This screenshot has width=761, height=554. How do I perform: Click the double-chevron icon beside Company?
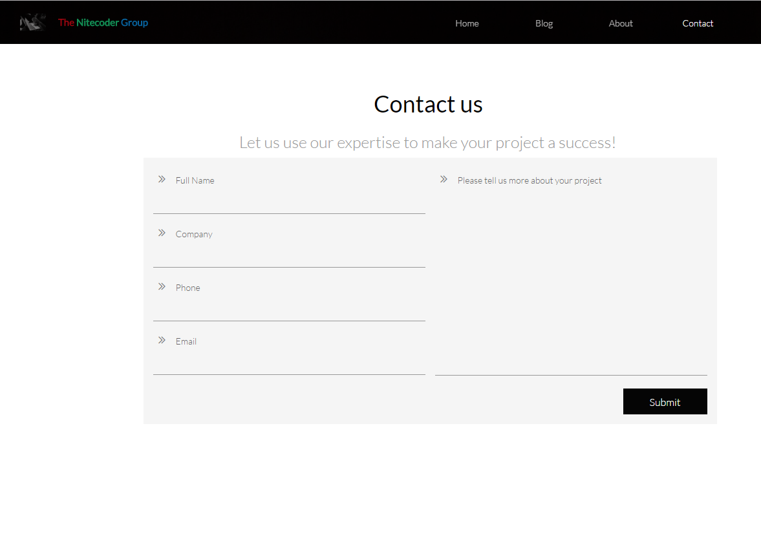click(x=162, y=233)
